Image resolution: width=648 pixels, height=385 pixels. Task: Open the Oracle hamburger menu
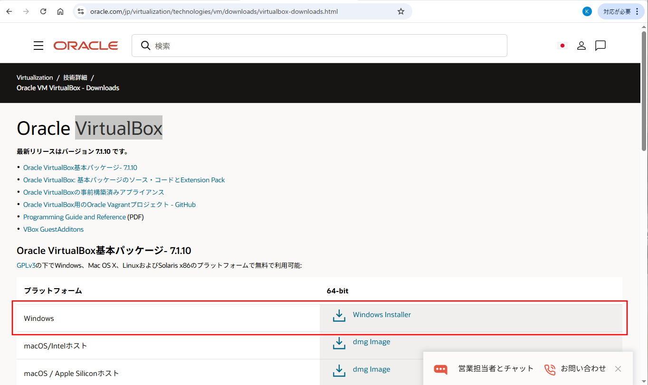point(38,46)
